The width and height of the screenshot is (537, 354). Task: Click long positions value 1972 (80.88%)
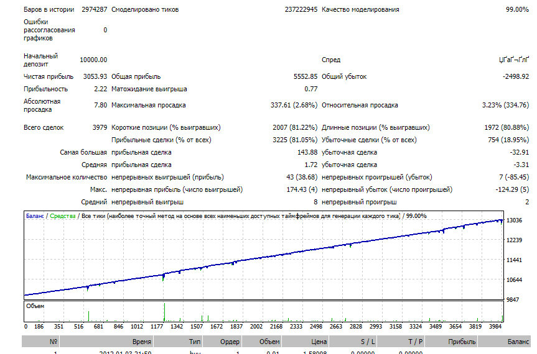(x=507, y=127)
